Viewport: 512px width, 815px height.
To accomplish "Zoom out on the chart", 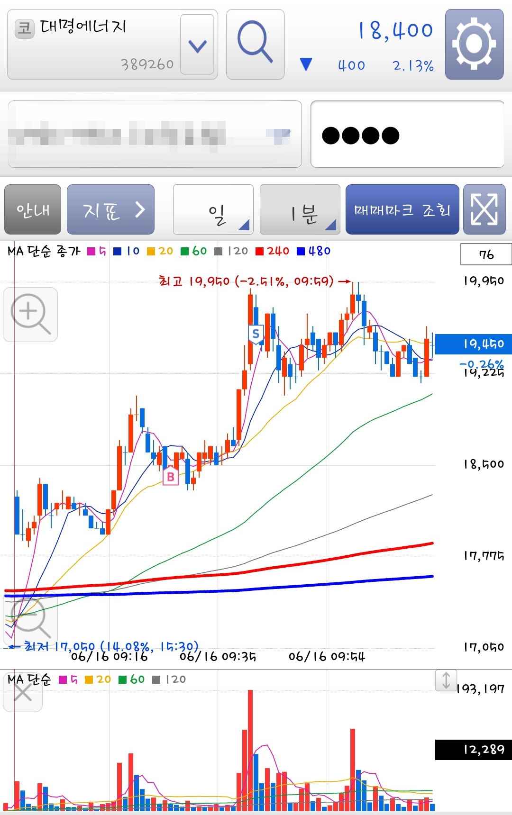I will pos(30,619).
